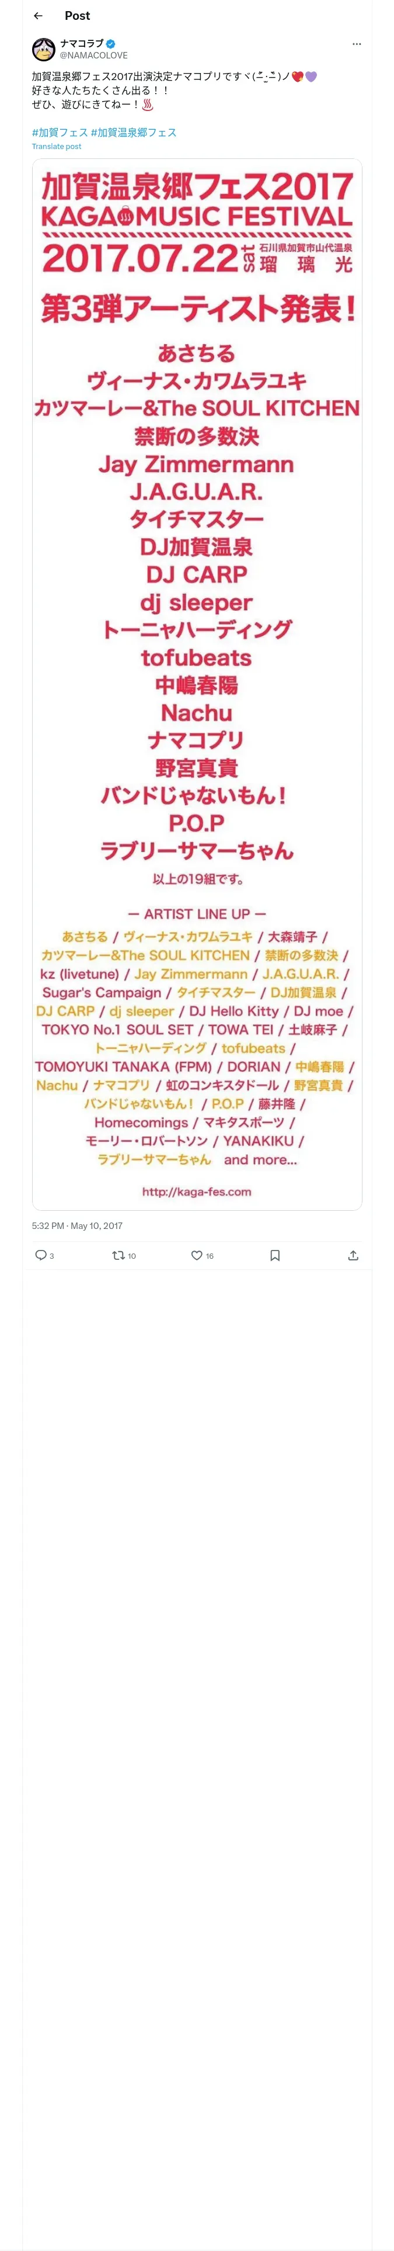Click the like count 16

(x=210, y=1256)
